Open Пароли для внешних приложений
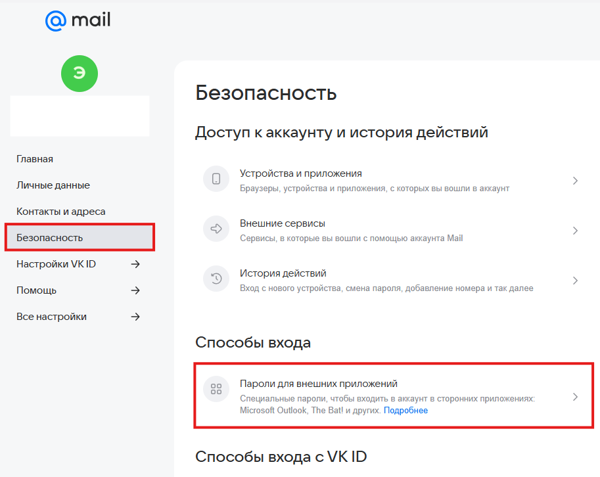This screenshot has height=477, width=600. pos(394,396)
